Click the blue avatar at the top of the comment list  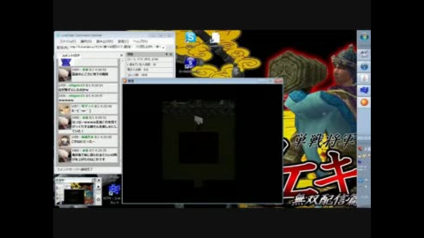65,62
